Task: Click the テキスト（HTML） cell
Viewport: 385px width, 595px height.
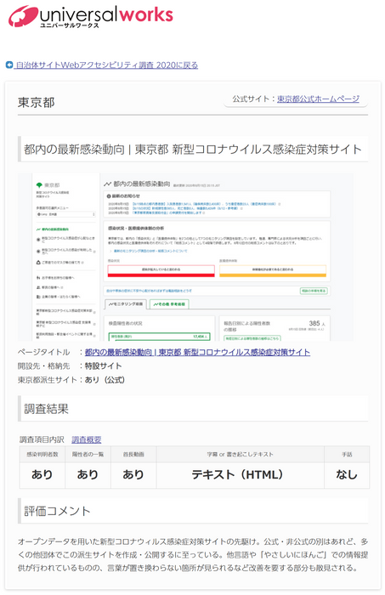Action: (241, 474)
